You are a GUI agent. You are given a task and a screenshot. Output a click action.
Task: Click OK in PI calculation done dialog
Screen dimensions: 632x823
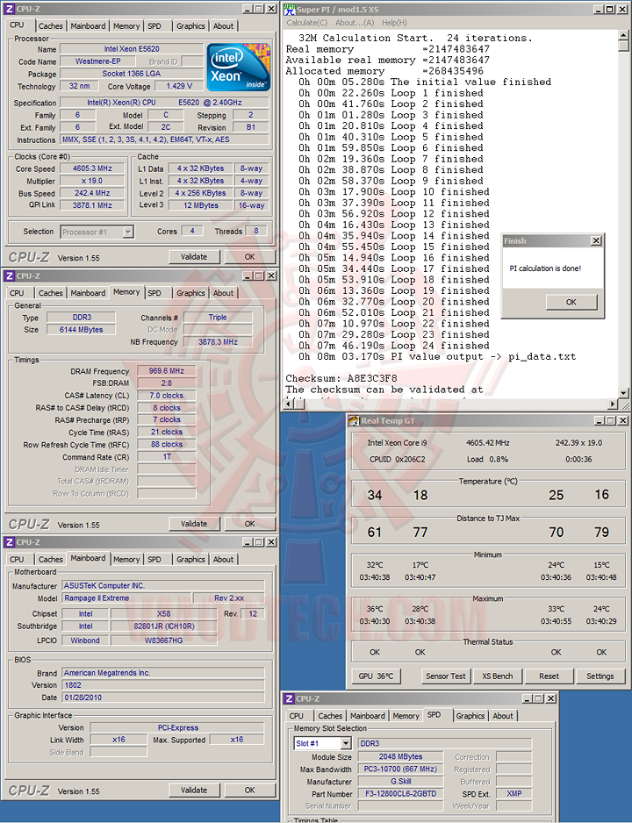pos(571,302)
